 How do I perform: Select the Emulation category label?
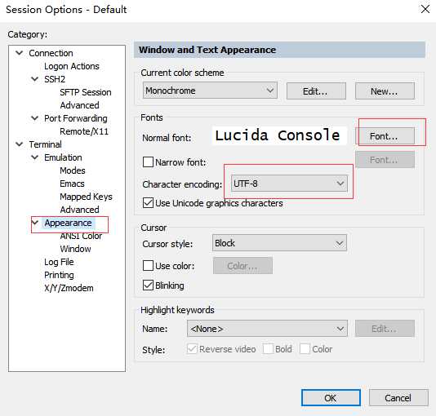(x=63, y=157)
